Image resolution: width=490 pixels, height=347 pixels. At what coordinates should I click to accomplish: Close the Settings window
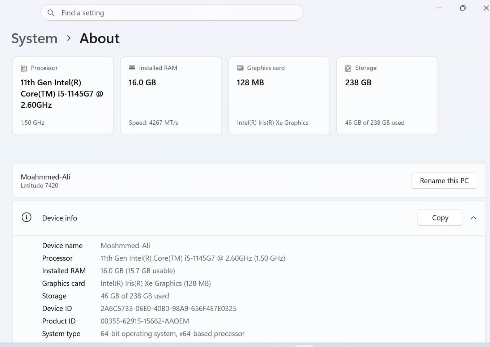[486, 8]
